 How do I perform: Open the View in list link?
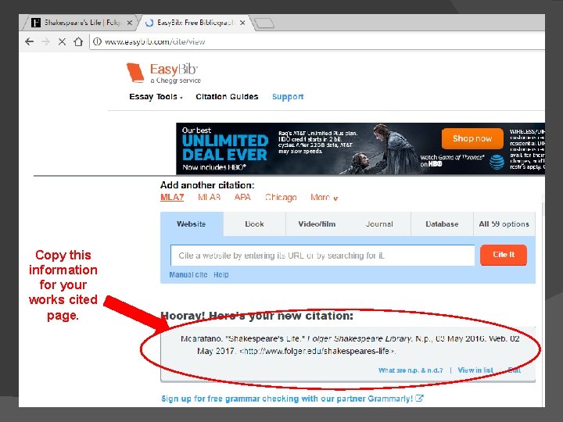pos(475,370)
